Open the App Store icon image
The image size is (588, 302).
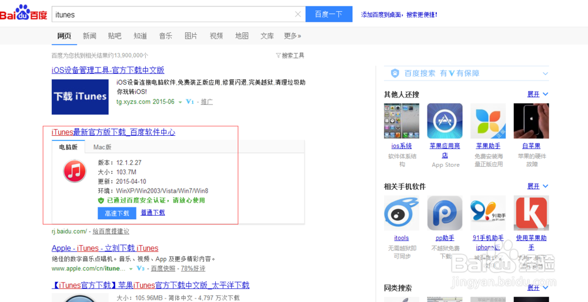445,121
